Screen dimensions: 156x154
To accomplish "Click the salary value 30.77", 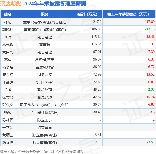I will (97, 104).
